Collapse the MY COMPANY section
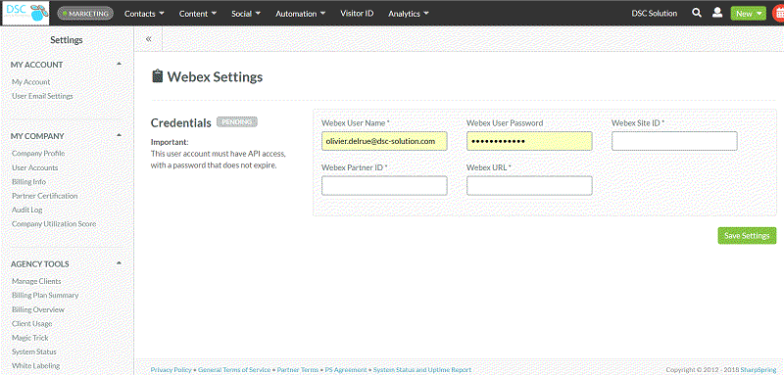The width and height of the screenshot is (784, 375). (119, 136)
